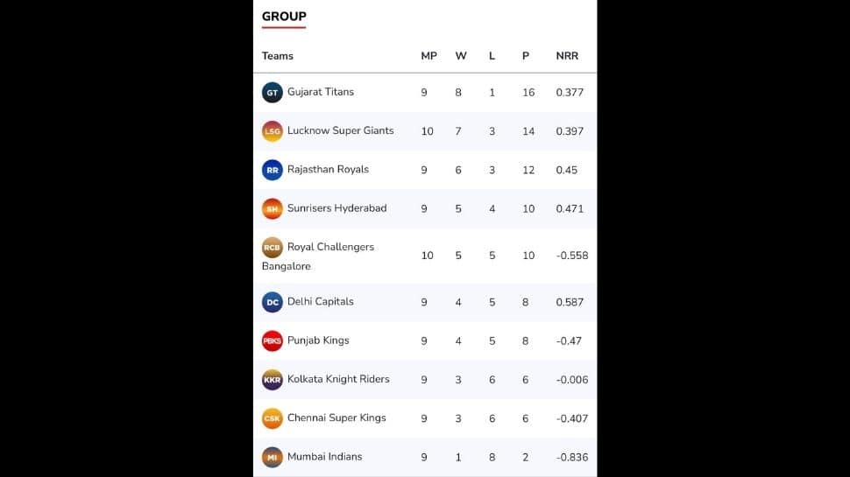850x477 pixels.
Task: Click the Lucknow Super Giants LSG logo
Action: (273, 131)
